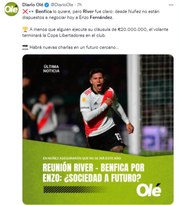Image resolution: width=179 pixels, height=205 pixels.
Task: Click the Olé logo in the image
Action: (149, 190)
